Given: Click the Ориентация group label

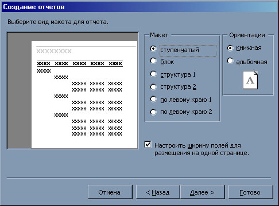Looking at the screenshot, I should pyautogui.click(x=247, y=35).
